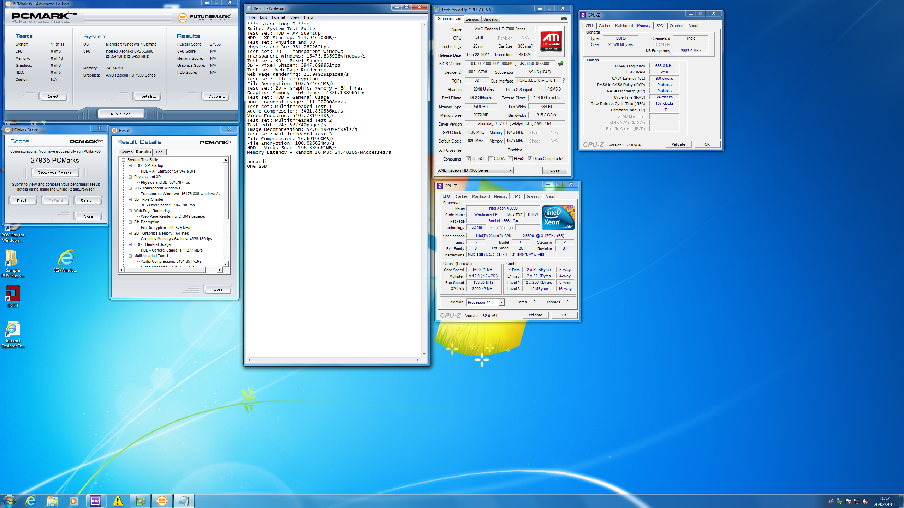Collapse the 3D - Pixel Shader node
This screenshot has height=508, width=904.
(130, 199)
